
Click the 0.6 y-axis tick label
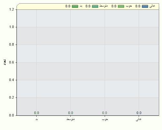click(x=12, y=62)
